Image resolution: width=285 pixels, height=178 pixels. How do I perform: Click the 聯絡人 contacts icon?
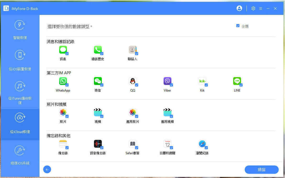point(132,50)
